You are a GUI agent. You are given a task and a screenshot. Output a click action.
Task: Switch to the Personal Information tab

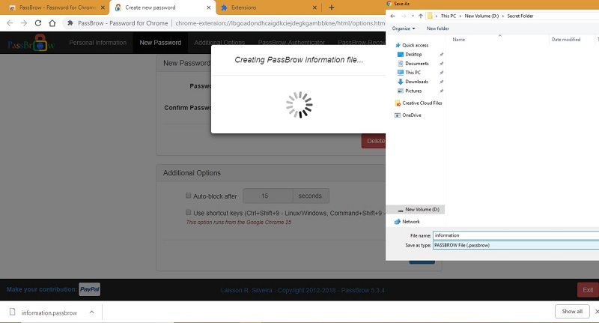coord(98,43)
